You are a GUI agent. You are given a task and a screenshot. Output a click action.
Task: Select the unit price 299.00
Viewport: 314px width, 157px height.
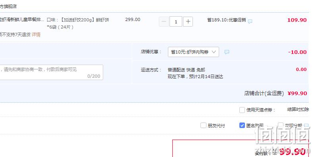click(x=133, y=19)
